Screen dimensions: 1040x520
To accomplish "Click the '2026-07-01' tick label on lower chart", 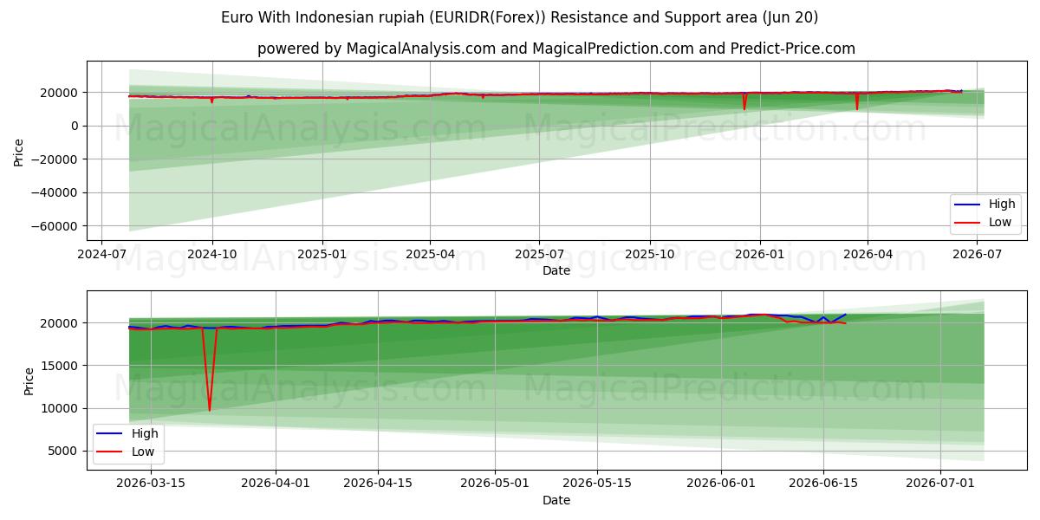I will pos(940,484).
